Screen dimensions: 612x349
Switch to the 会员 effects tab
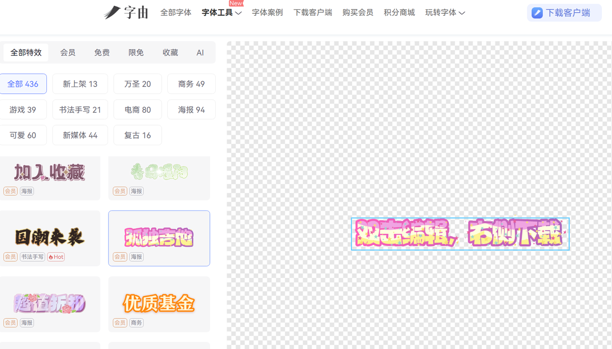pos(67,53)
